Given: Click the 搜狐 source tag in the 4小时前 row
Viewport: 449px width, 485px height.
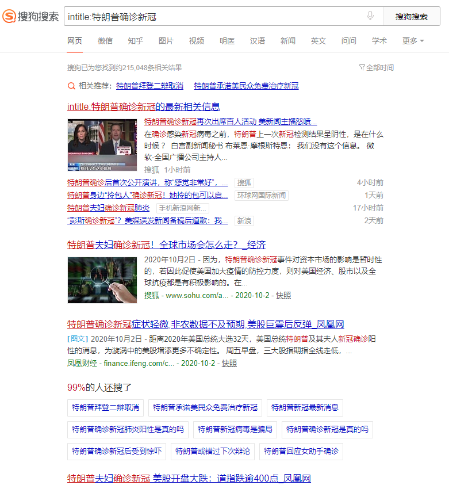Looking at the screenshot, I should point(244,183).
